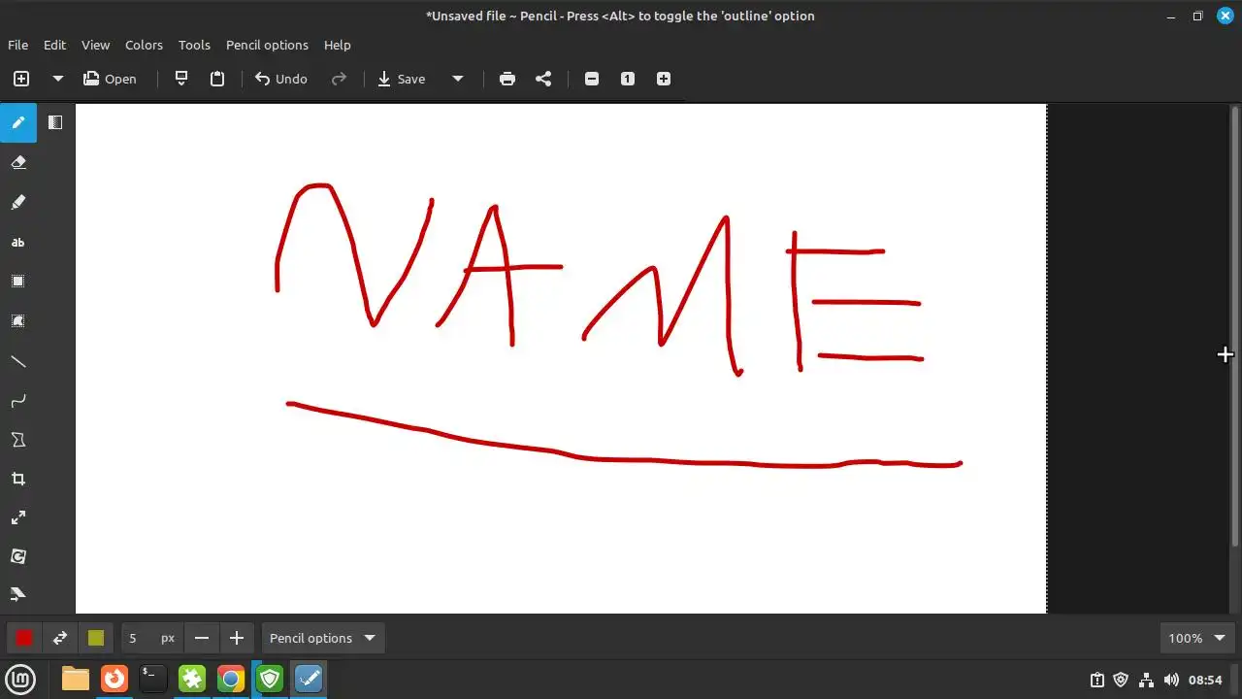Import image using the toolbar import icon
This screenshot has width=1242, height=699.
tap(180, 79)
